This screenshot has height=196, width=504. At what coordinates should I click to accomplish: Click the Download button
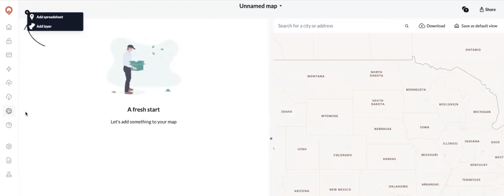pyautogui.click(x=432, y=26)
